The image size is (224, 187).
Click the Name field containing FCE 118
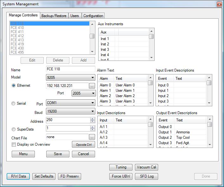71,69
